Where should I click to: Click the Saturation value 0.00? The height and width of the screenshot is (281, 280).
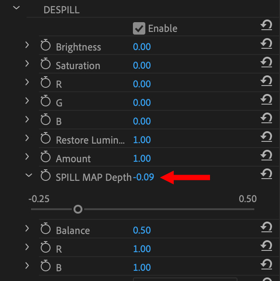pyautogui.click(x=142, y=66)
